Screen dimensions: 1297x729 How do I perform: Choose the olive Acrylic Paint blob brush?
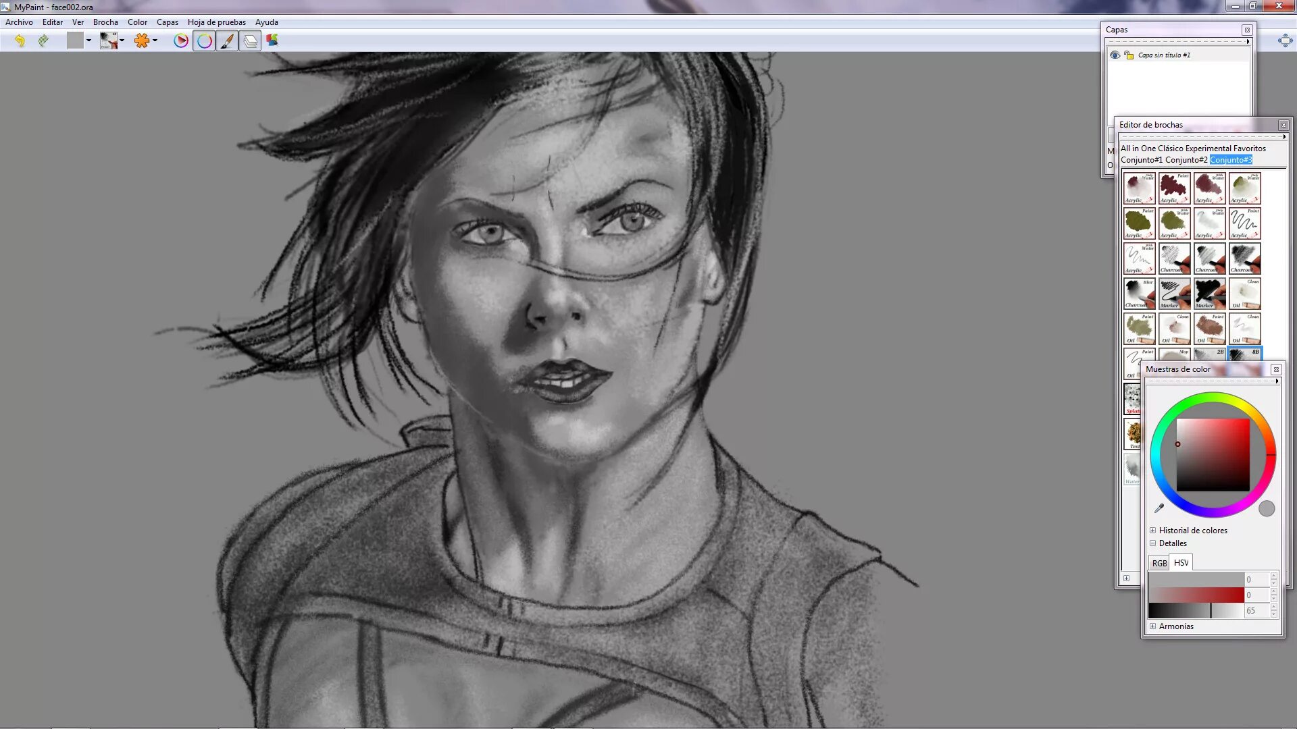click(1140, 223)
